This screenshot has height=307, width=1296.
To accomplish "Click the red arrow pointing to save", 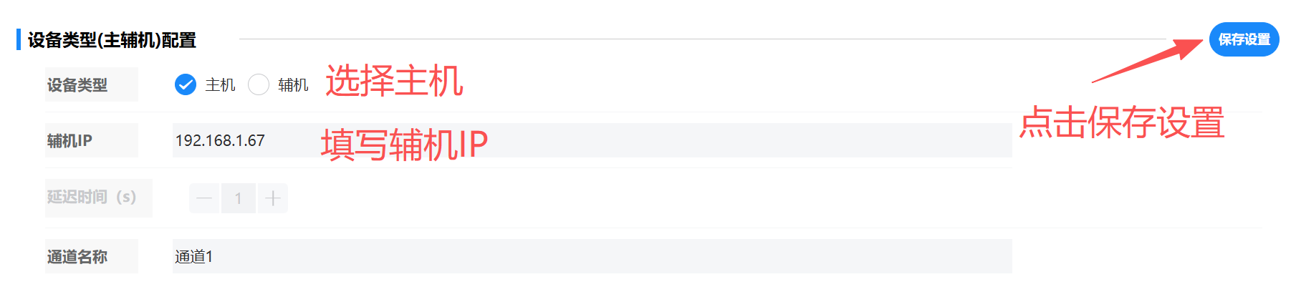I will 1146,61.
